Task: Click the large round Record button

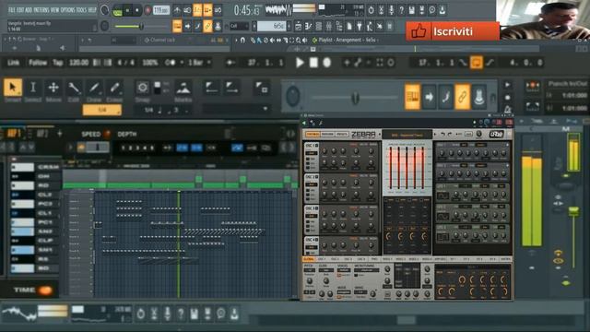Action: (327, 63)
